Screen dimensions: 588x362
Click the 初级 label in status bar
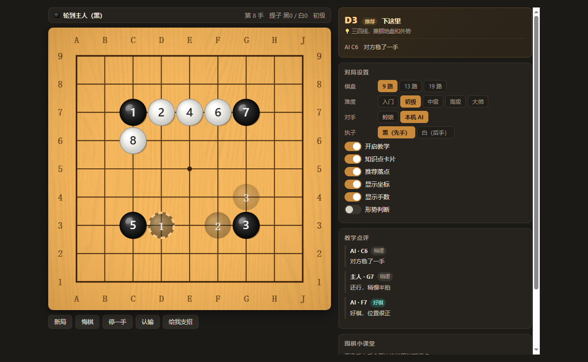coord(319,15)
